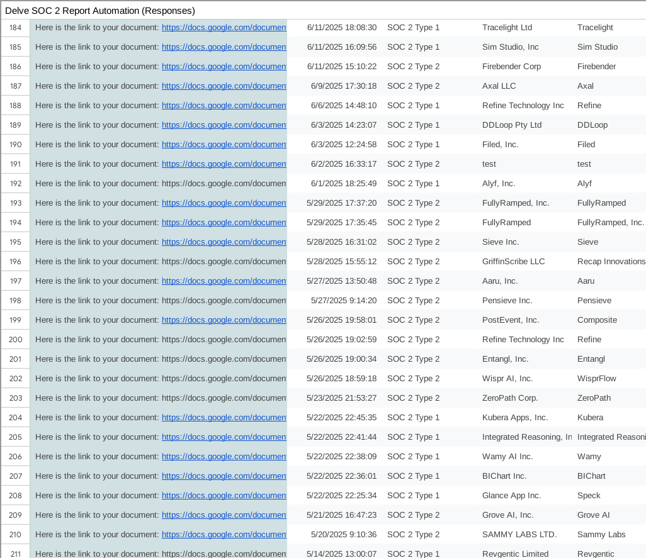The image size is (646, 558).
Task: Select cell 'GriffinScribe LLC'
Action: point(513,261)
